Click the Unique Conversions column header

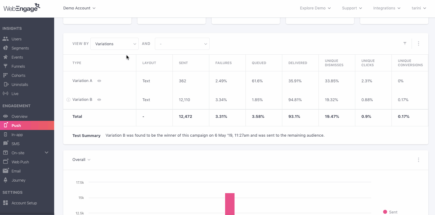410,63
